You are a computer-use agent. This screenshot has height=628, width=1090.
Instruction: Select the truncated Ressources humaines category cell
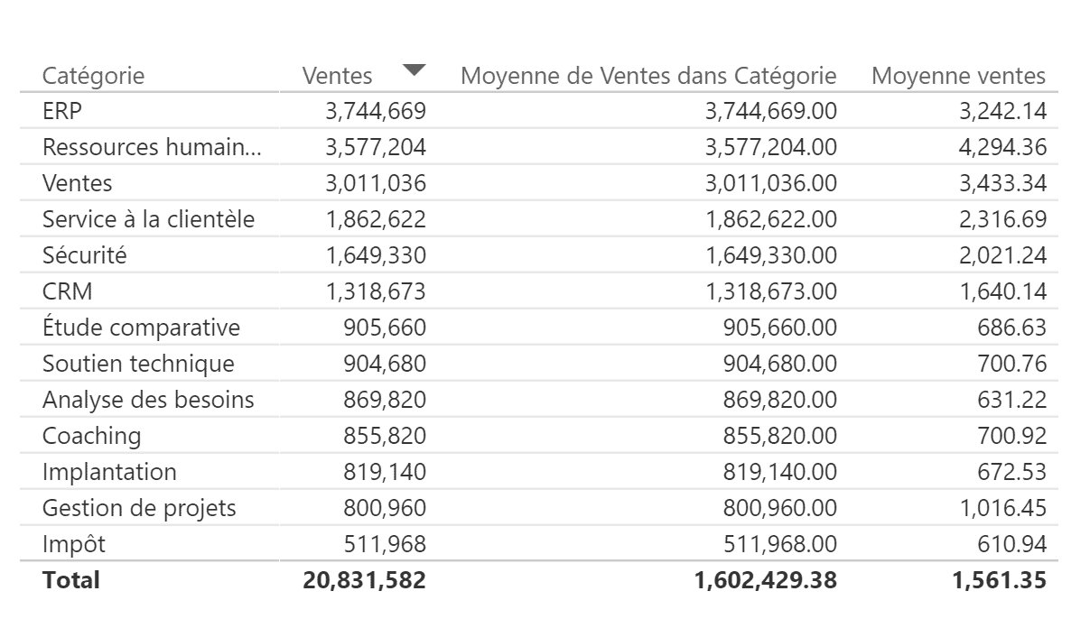pos(152,147)
